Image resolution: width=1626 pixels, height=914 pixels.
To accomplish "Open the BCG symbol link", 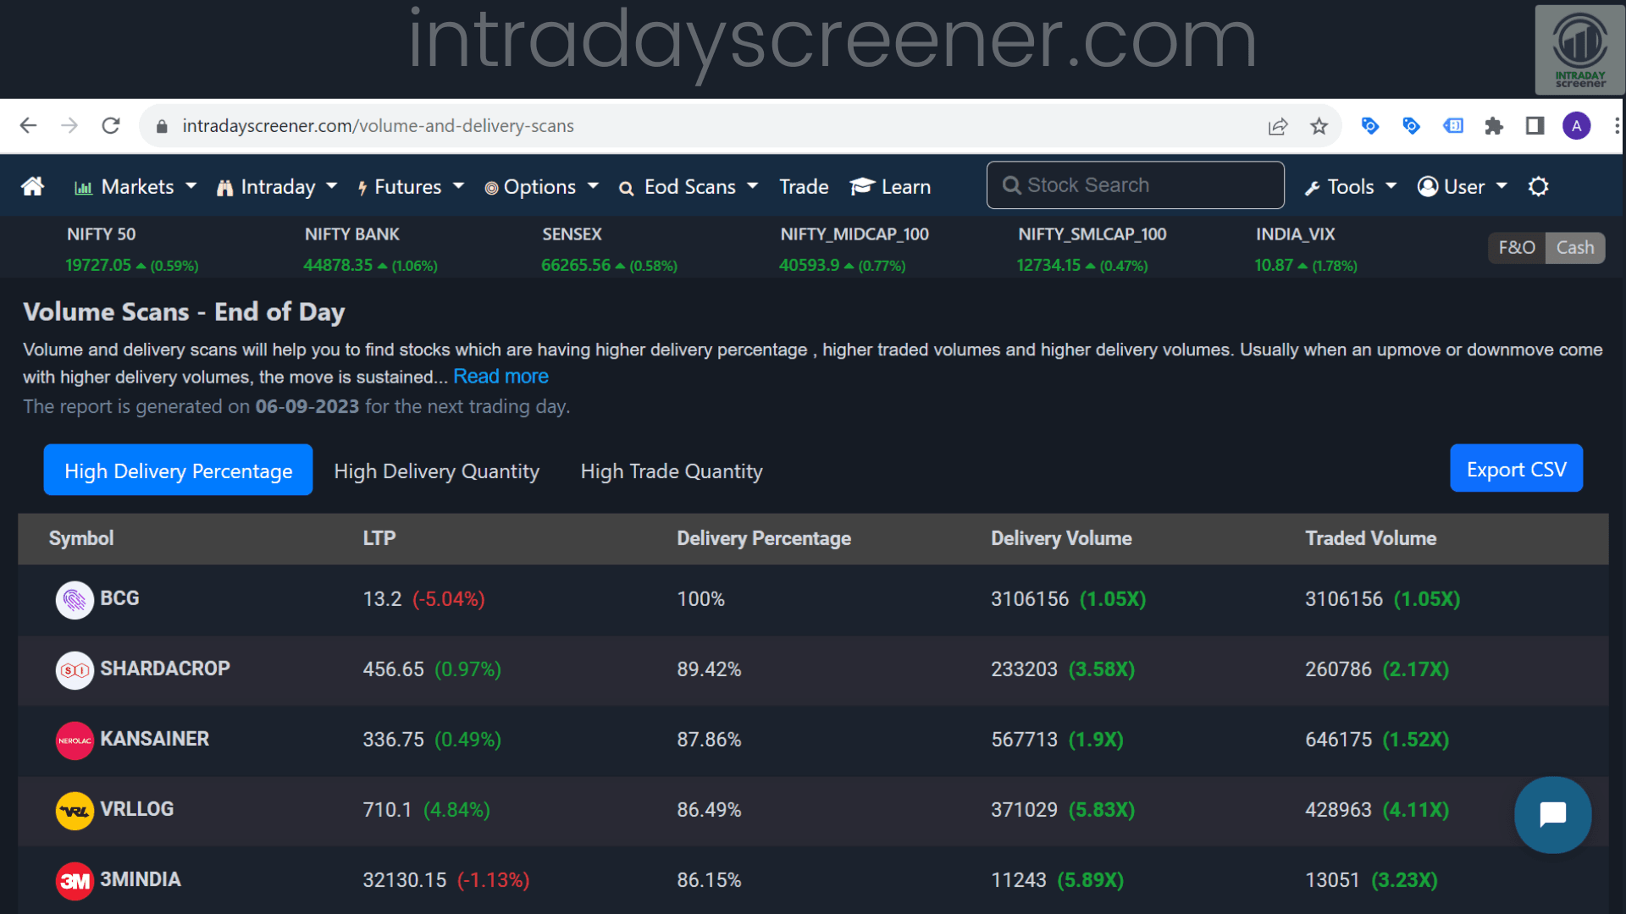I will (x=119, y=598).
